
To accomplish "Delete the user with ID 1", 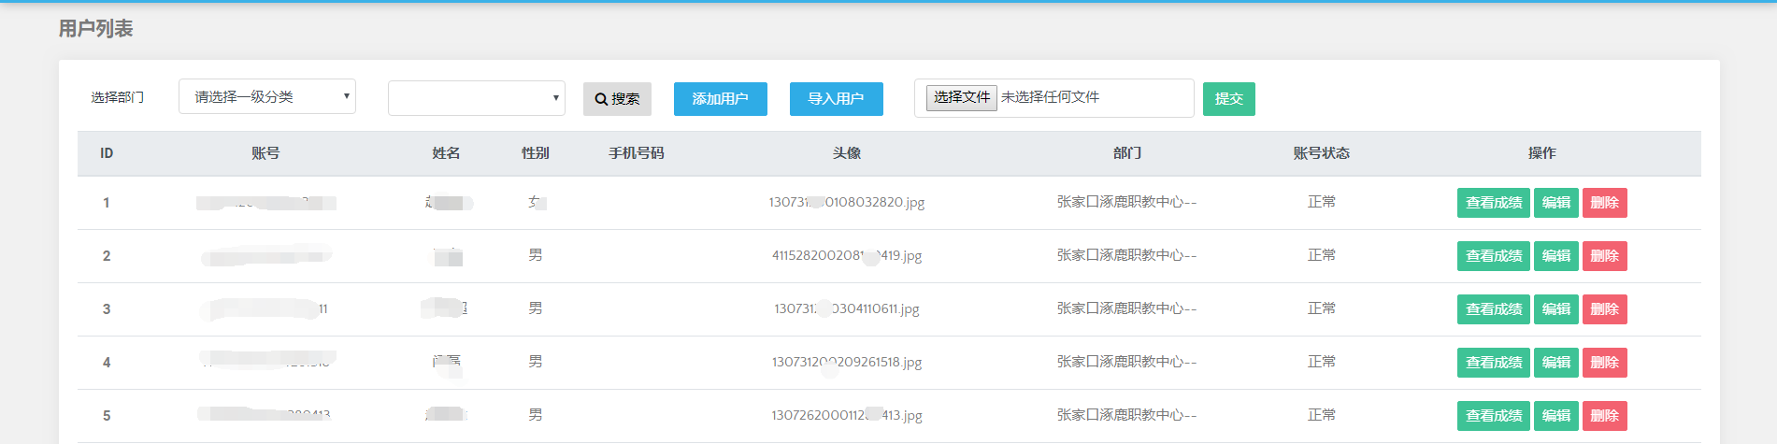I will point(1604,203).
